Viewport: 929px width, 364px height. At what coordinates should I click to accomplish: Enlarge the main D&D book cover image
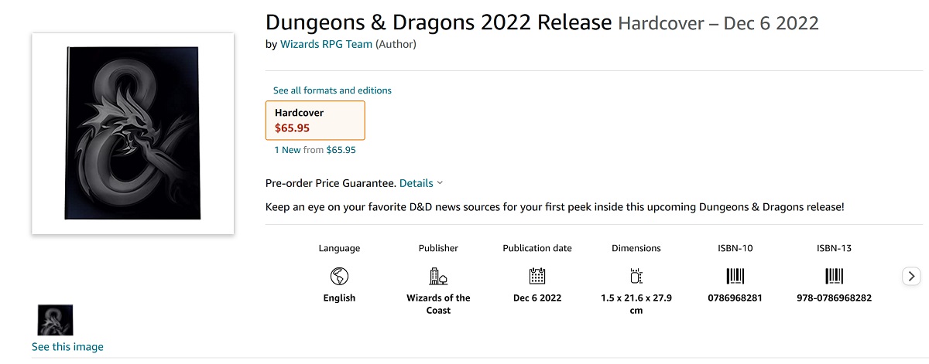(x=132, y=134)
